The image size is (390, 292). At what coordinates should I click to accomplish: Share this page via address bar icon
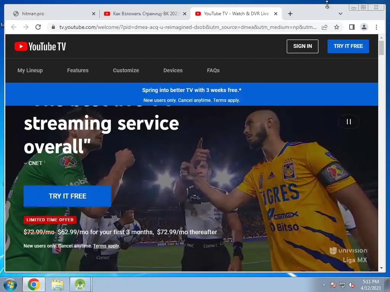[x=324, y=27]
